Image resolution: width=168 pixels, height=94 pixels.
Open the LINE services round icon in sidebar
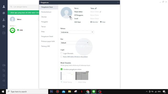tap(4, 33)
